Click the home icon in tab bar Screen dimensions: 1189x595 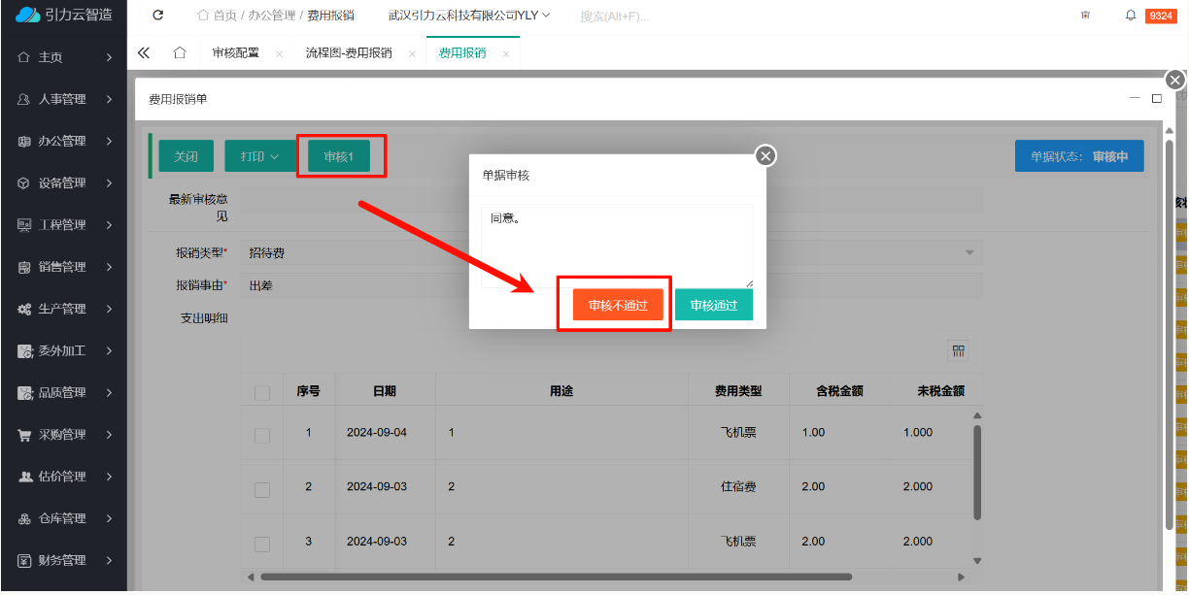click(x=180, y=53)
